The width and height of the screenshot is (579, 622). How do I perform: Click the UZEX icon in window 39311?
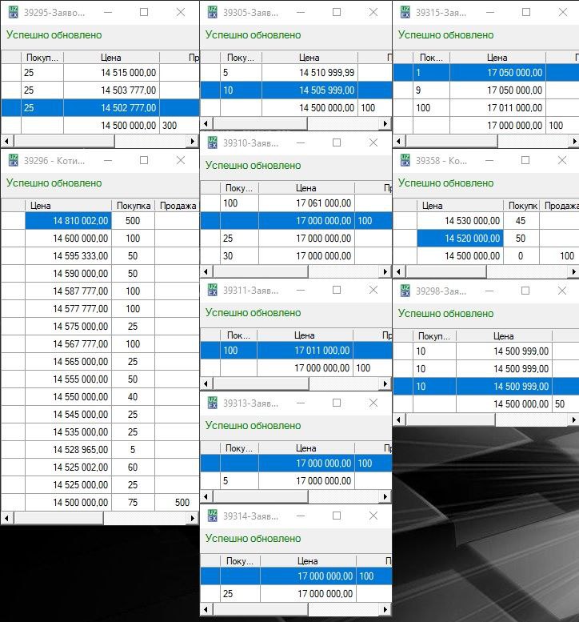tap(212, 290)
